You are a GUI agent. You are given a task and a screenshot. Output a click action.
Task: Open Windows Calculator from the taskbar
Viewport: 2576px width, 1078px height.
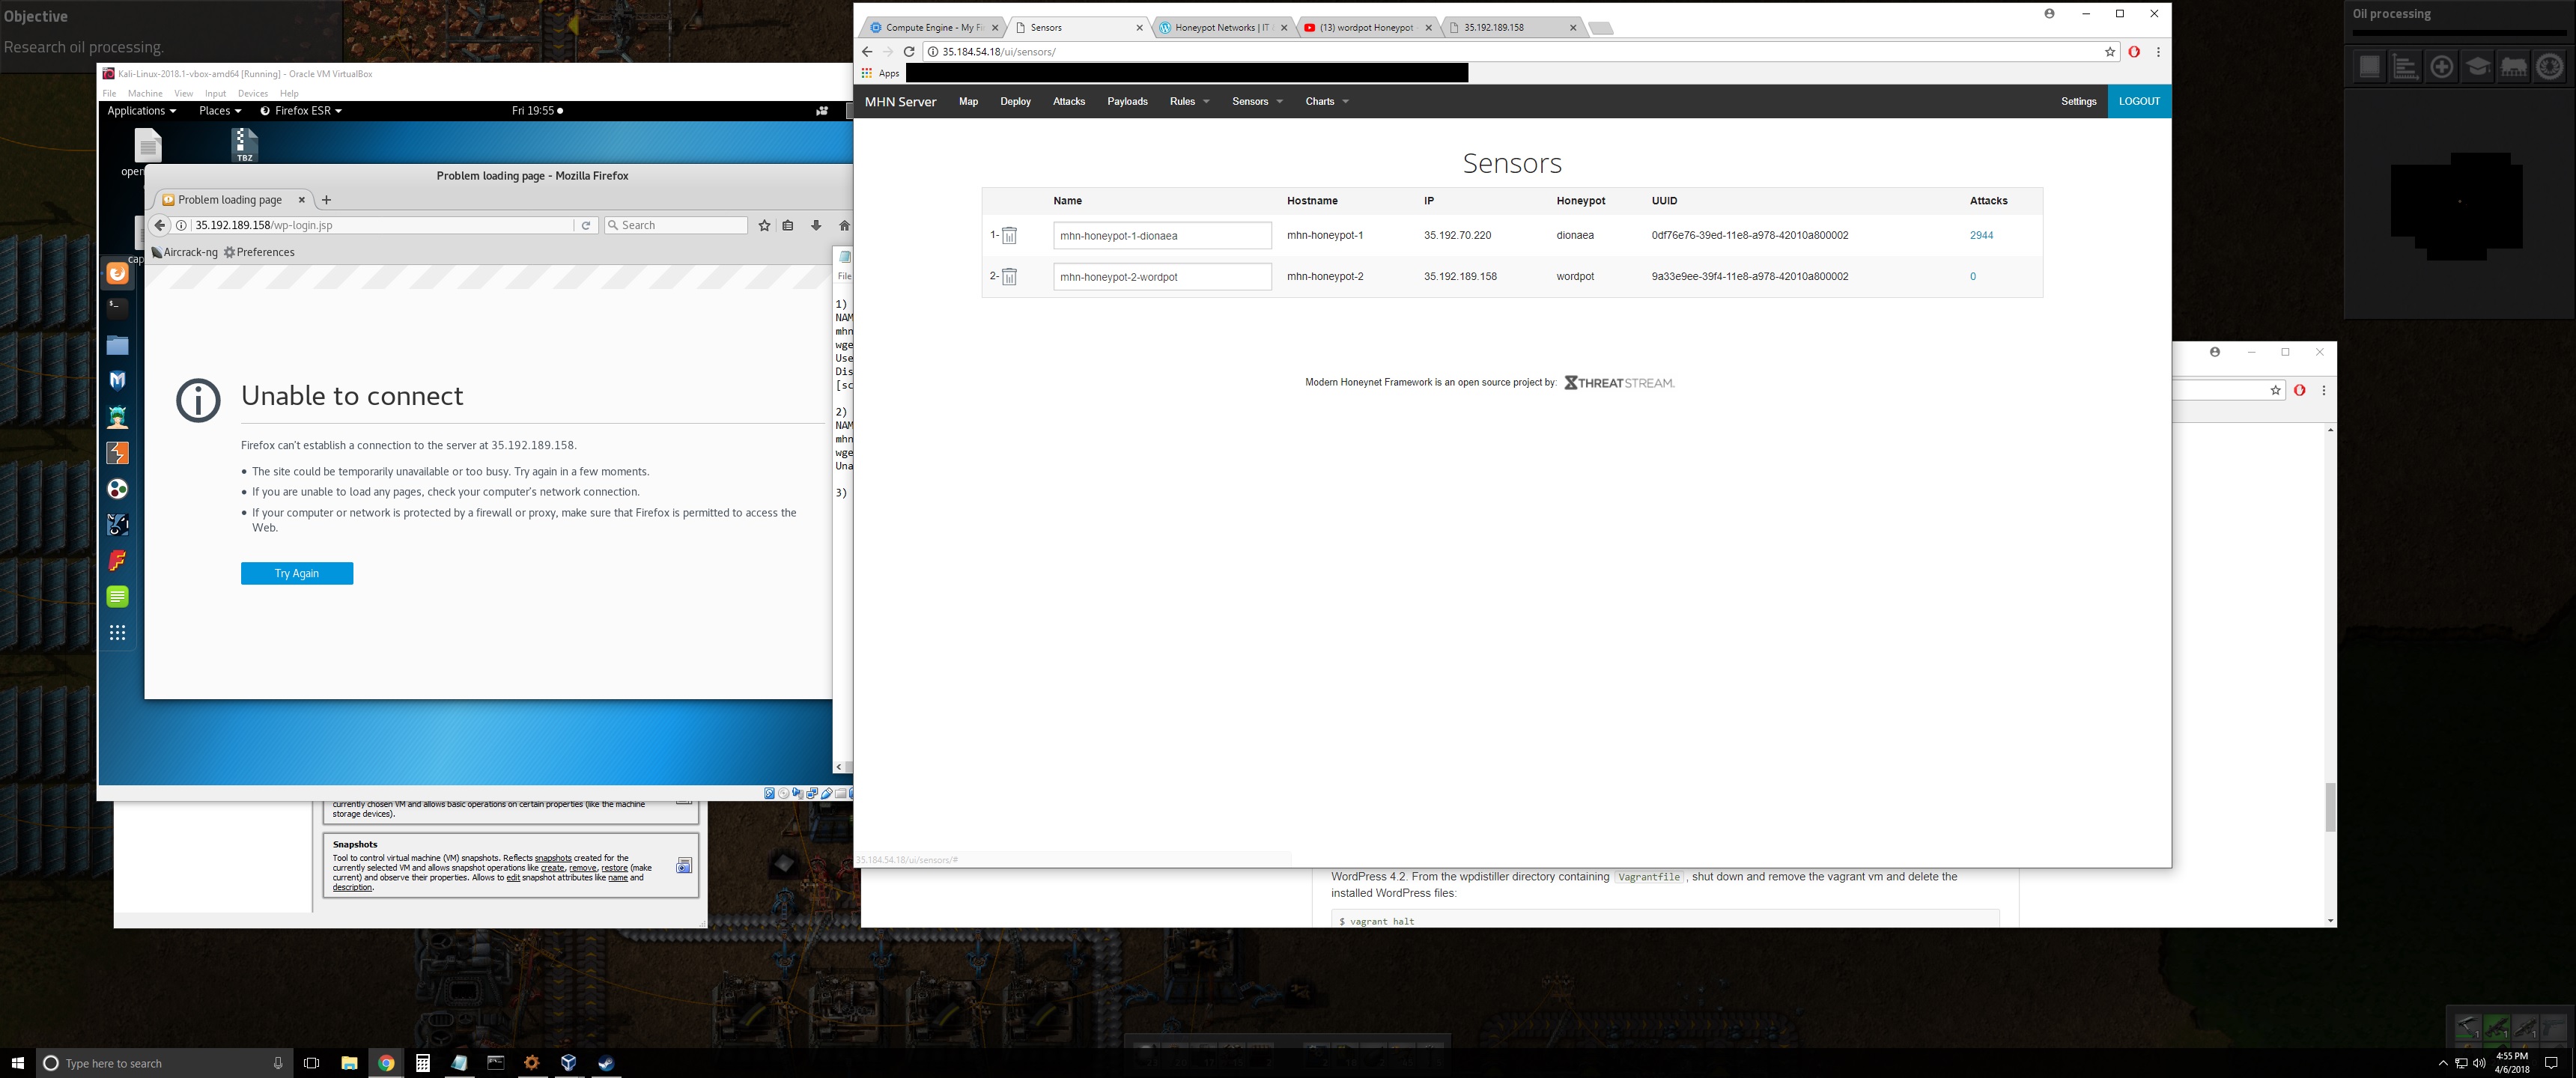coord(423,1063)
